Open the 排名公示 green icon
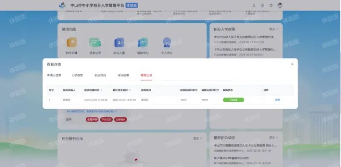The image size is (341, 167). coord(95,43)
